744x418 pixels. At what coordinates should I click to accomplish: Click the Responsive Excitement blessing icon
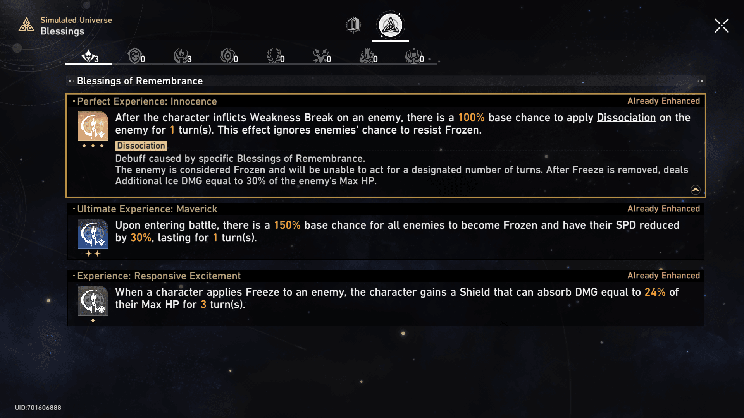tap(93, 301)
